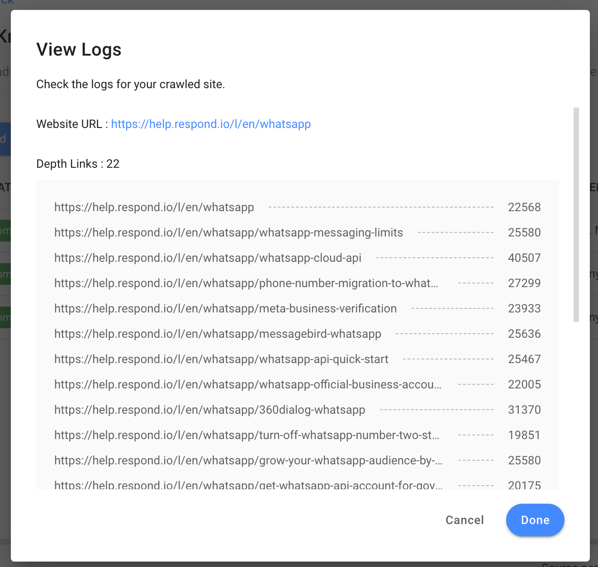Screen dimensions: 598x567
Task: Click the first log URL ending in /whatsapp
Action: 154,207
